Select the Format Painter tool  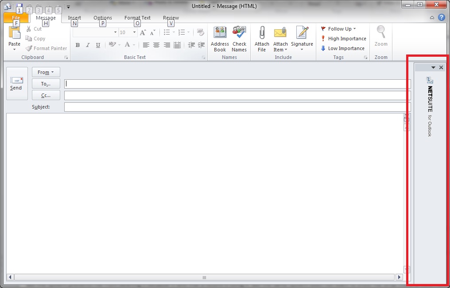click(x=46, y=48)
